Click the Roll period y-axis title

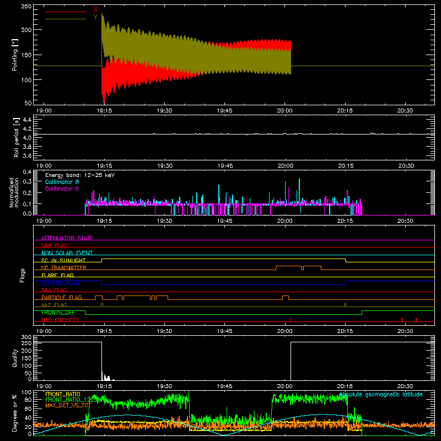click(x=16, y=137)
